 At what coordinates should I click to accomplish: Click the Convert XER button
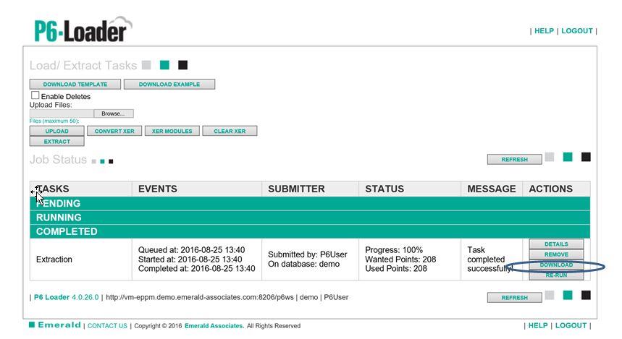tap(114, 132)
